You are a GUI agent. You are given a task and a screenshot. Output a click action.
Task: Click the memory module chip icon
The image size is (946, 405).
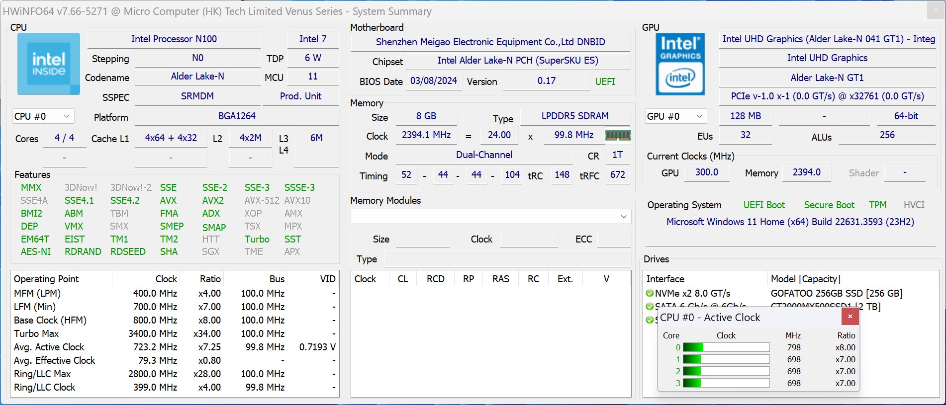pos(618,135)
